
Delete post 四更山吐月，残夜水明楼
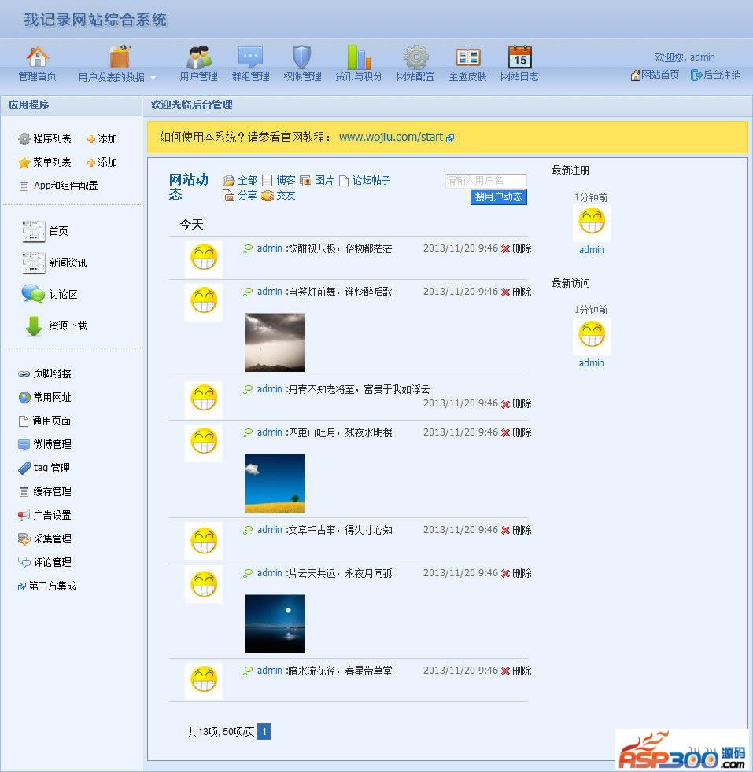point(516,432)
